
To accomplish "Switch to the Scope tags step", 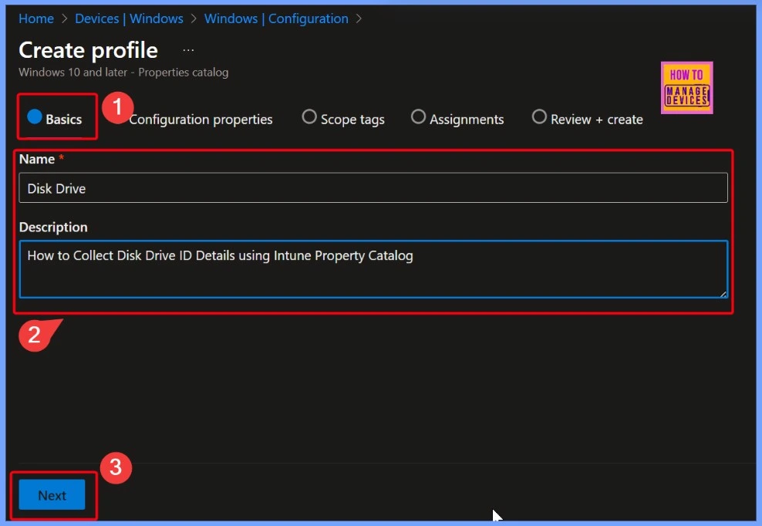I will 343,119.
